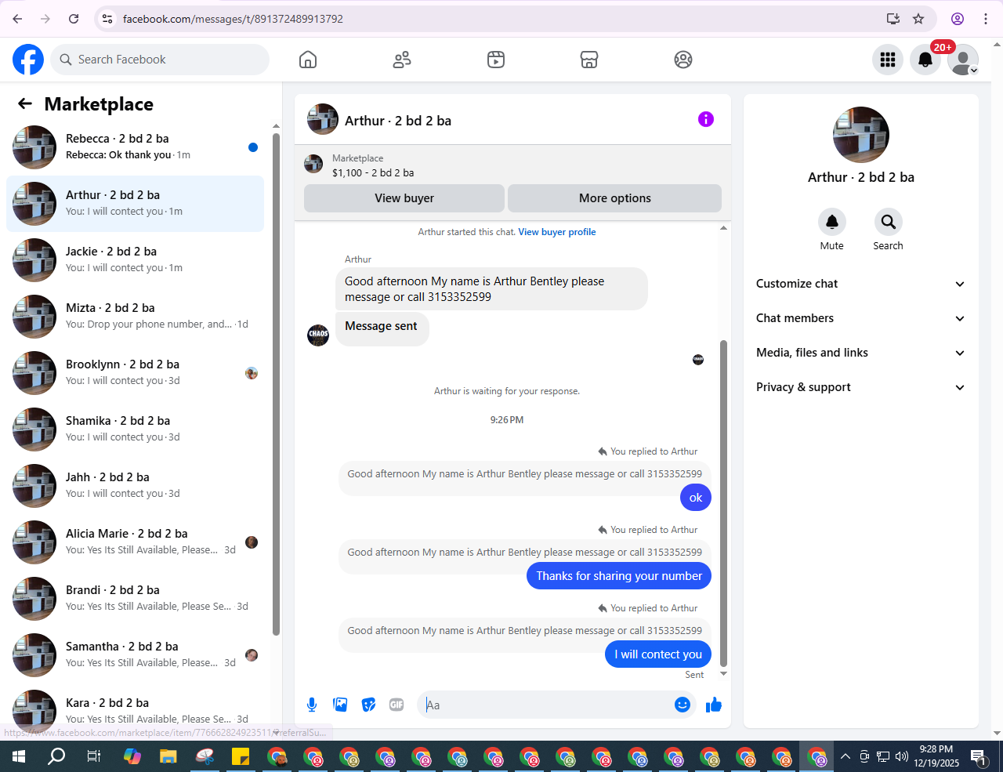Click the site information icon in address bar
Screen dimensions: 1003x772
108,19
